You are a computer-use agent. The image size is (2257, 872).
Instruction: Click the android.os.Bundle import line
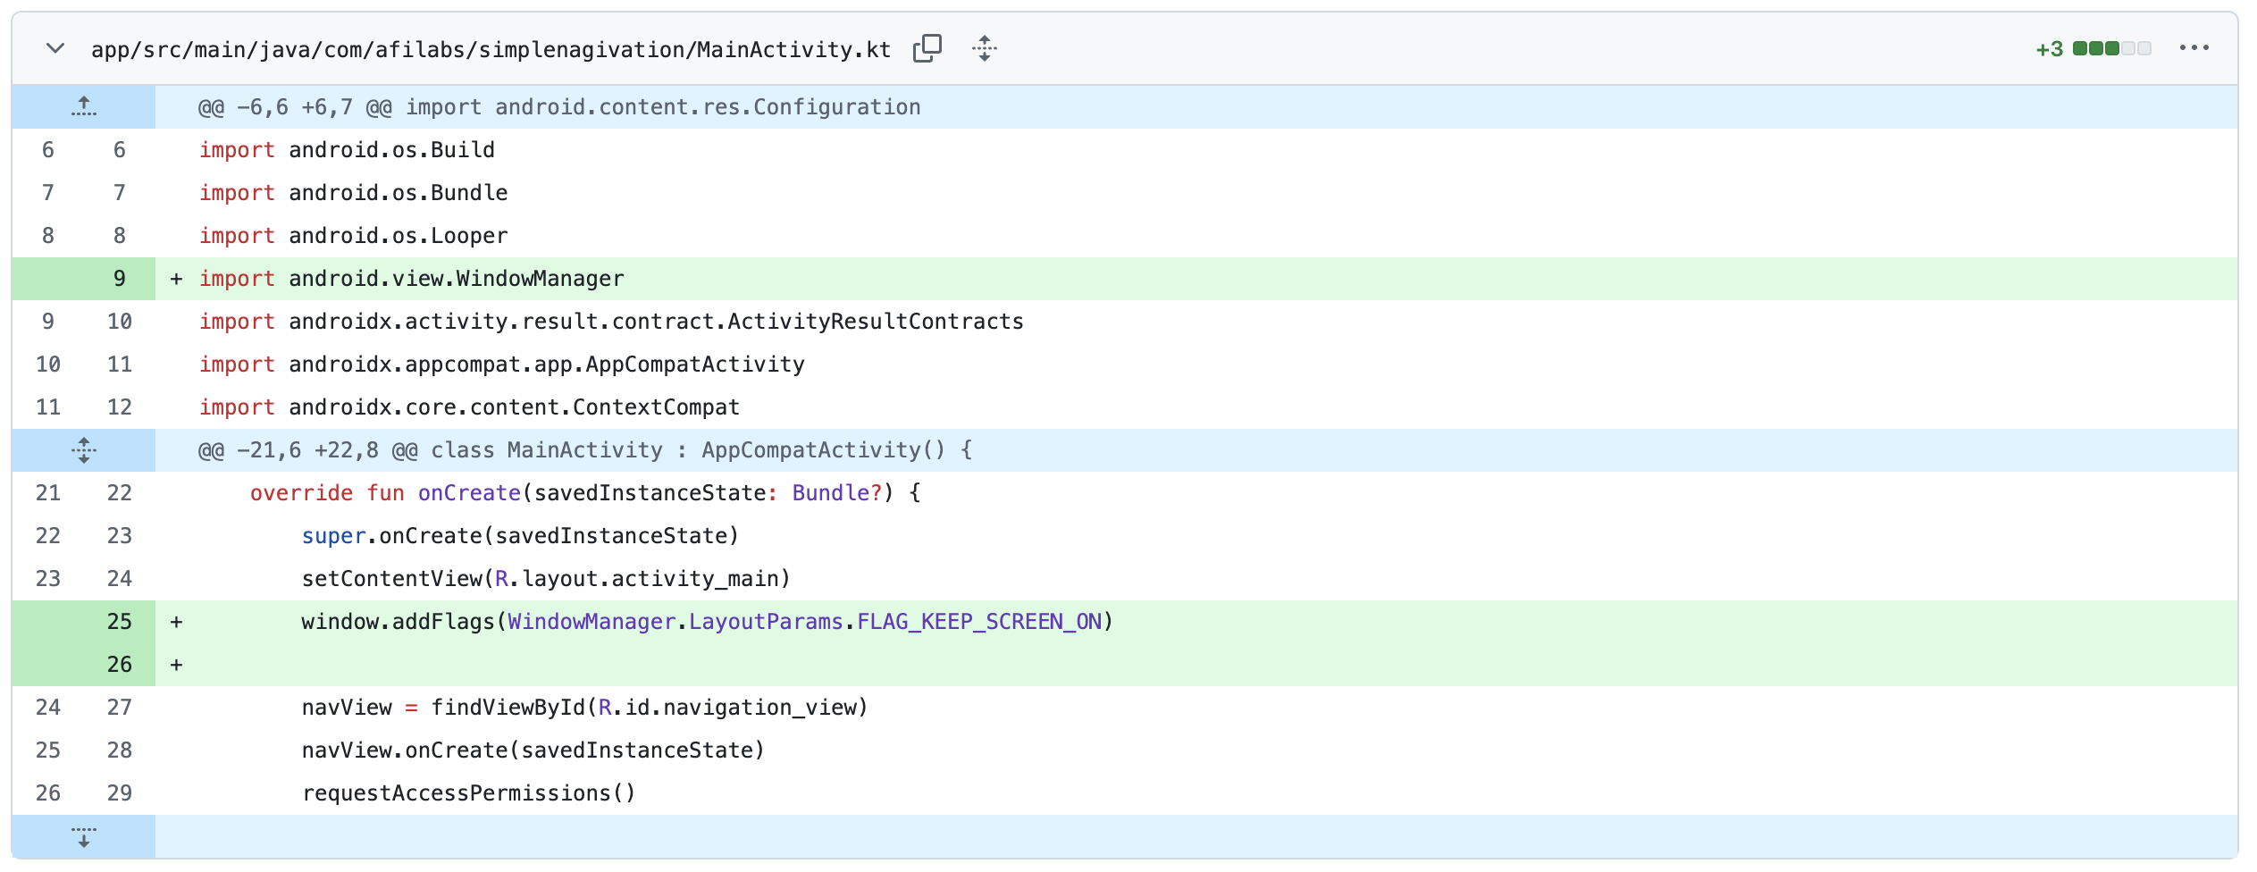[x=353, y=193]
